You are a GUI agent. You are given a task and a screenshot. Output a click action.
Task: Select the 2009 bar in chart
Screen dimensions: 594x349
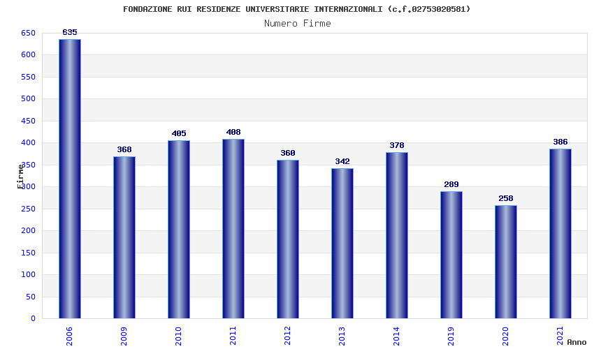tap(124, 237)
